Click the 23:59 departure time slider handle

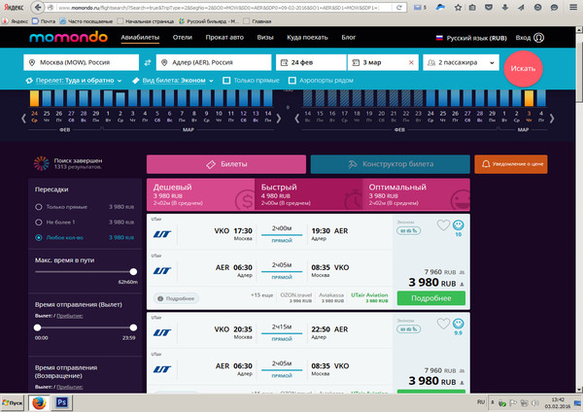click(x=133, y=327)
